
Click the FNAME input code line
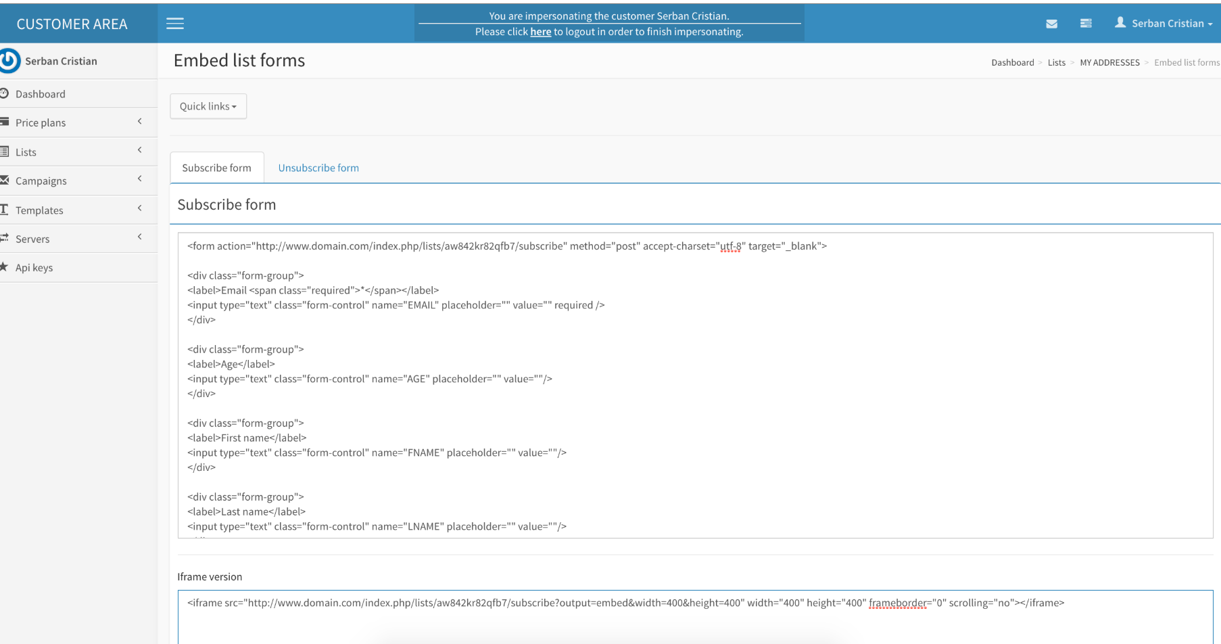click(x=377, y=453)
